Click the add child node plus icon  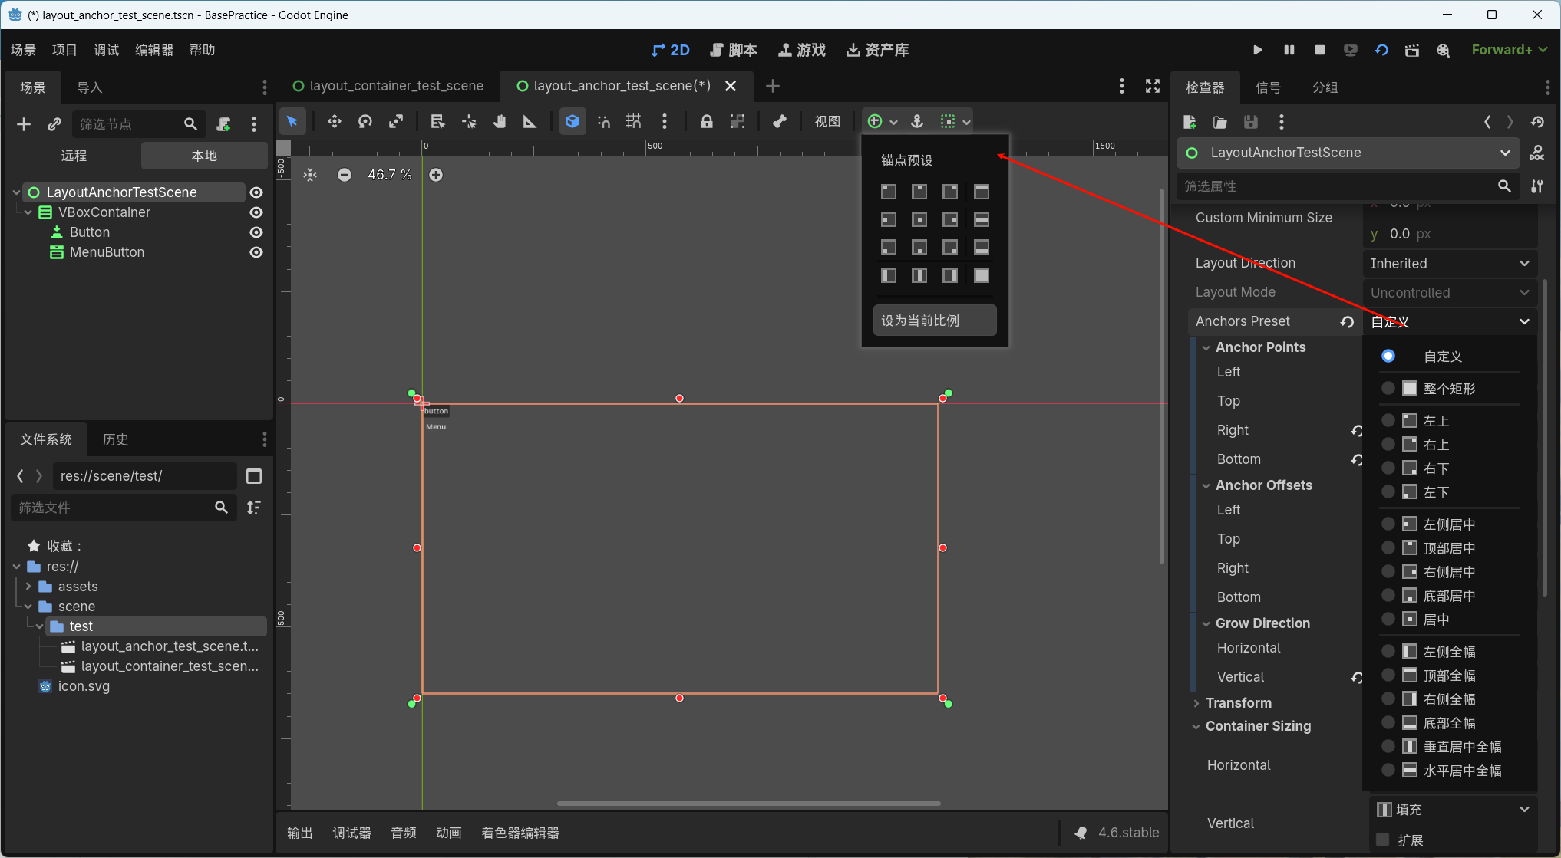pos(24,124)
